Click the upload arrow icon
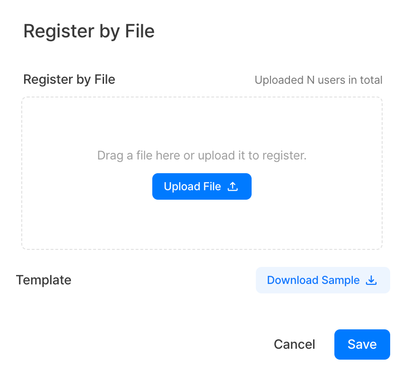This screenshot has height=371, width=402. (233, 186)
